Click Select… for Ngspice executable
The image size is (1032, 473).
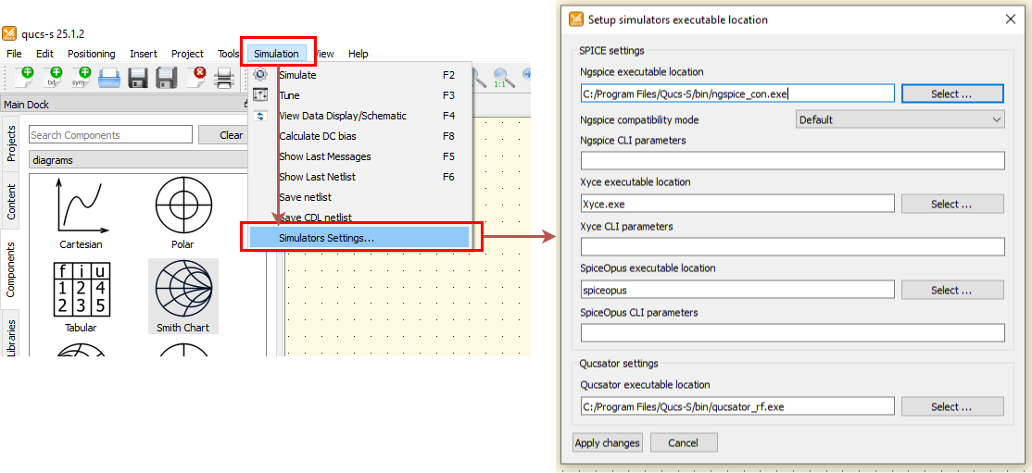pyautogui.click(x=952, y=93)
